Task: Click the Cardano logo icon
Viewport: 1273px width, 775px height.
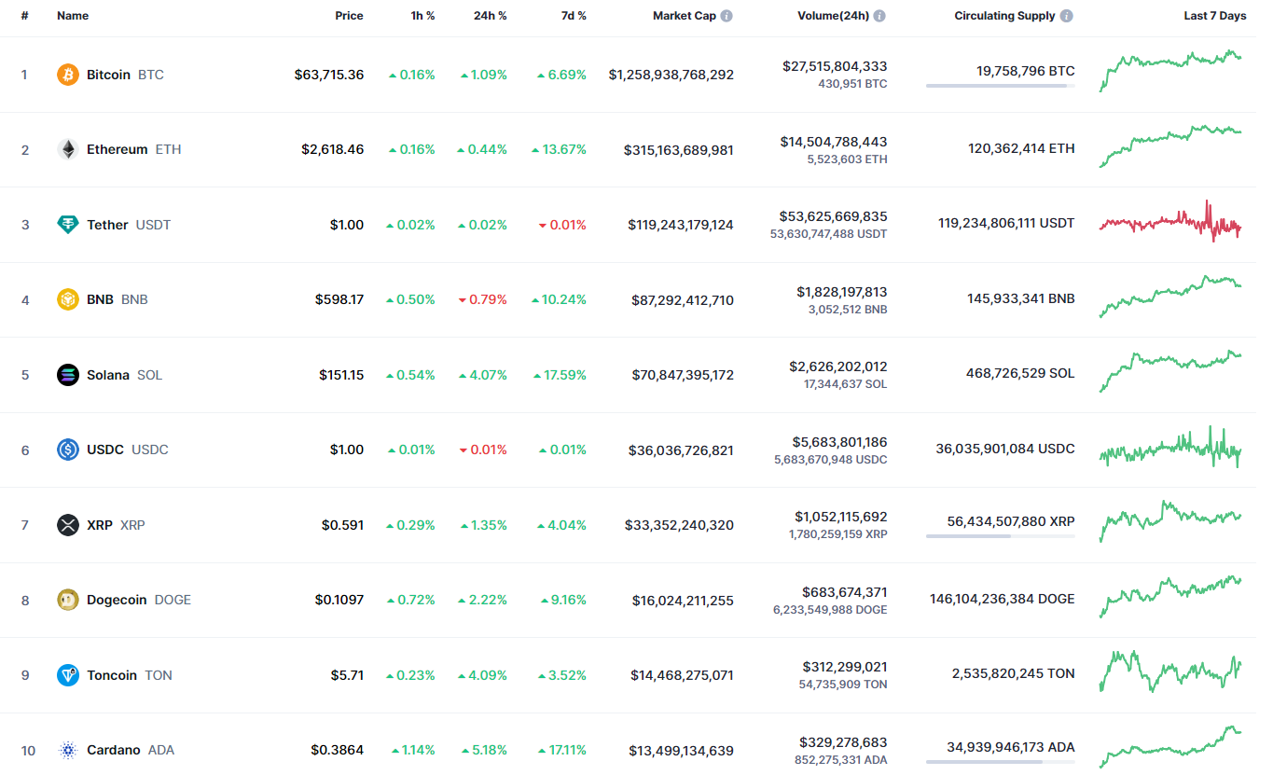Action: 68,750
